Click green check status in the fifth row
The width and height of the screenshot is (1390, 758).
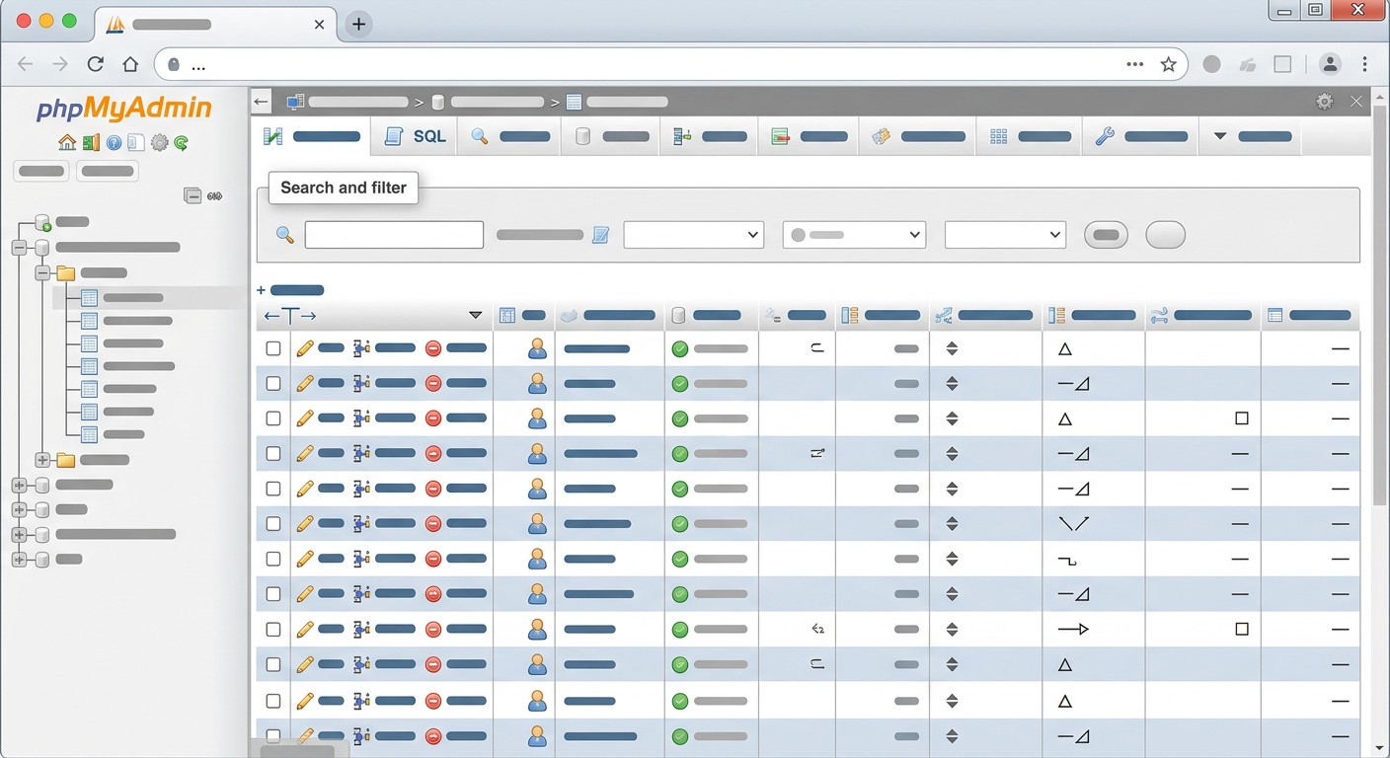coord(679,489)
